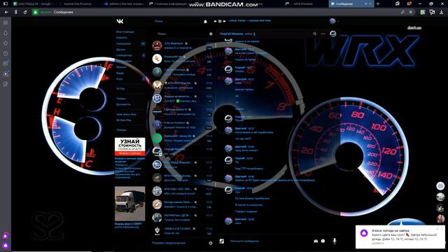The width and height of the screenshot is (448, 252).
Task: Pause the playing music track
Action: click(220, 21)
